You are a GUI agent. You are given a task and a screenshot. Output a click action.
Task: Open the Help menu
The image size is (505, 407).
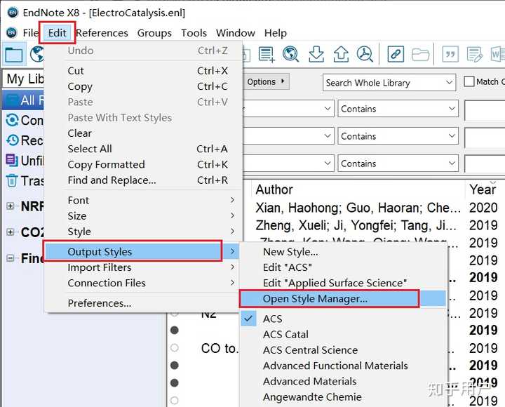tap(276, 33)
